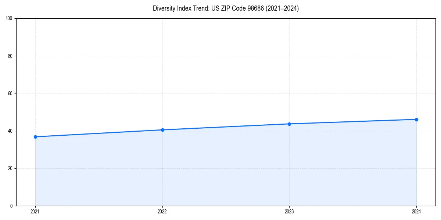Click the highest point on the trend line

[416, 119]
